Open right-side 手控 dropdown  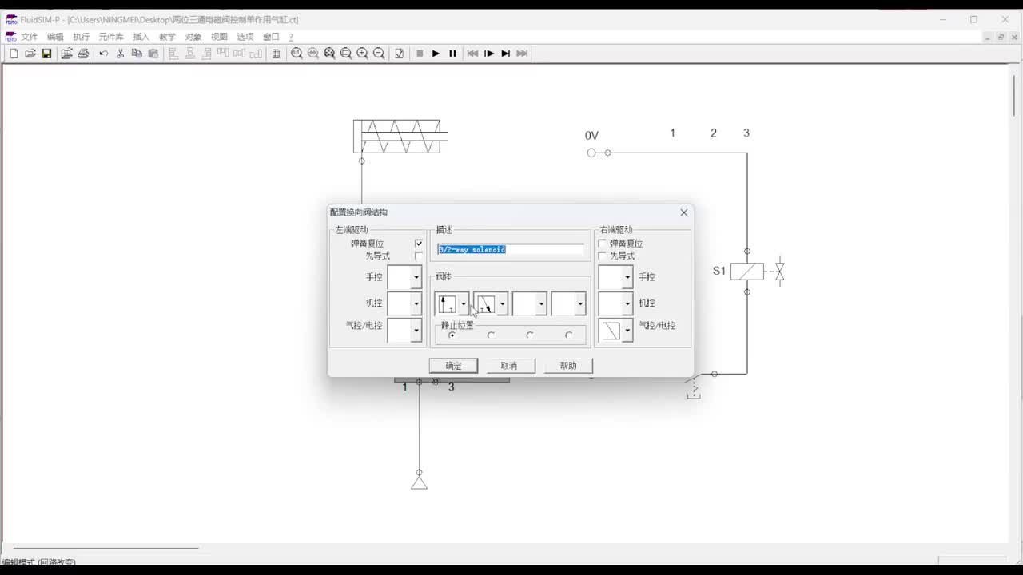pos(627,277)
